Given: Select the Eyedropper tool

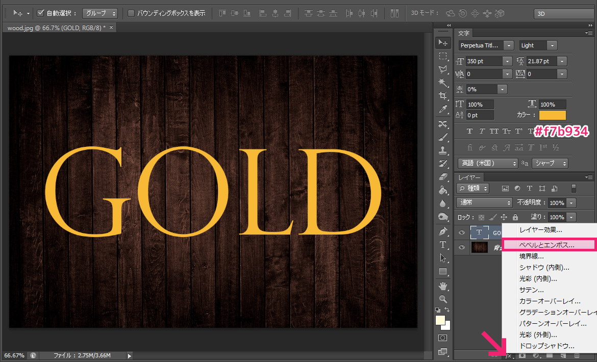Looking at the screenshot, I should point(443,108).
